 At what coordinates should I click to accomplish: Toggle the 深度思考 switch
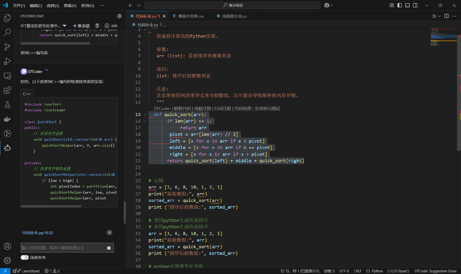click(25, 257)
